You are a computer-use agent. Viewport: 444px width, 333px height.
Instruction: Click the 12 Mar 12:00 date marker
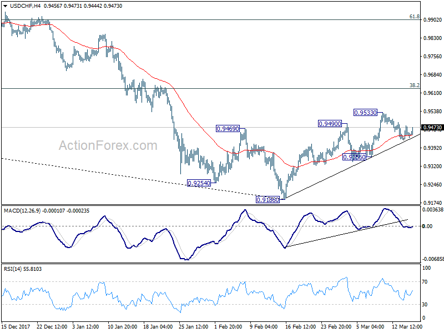407,326
